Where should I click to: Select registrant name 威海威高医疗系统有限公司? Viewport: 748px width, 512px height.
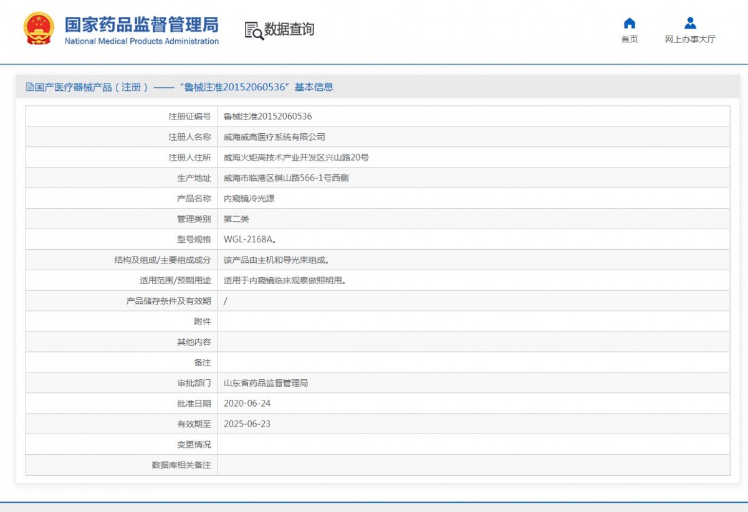274,137
